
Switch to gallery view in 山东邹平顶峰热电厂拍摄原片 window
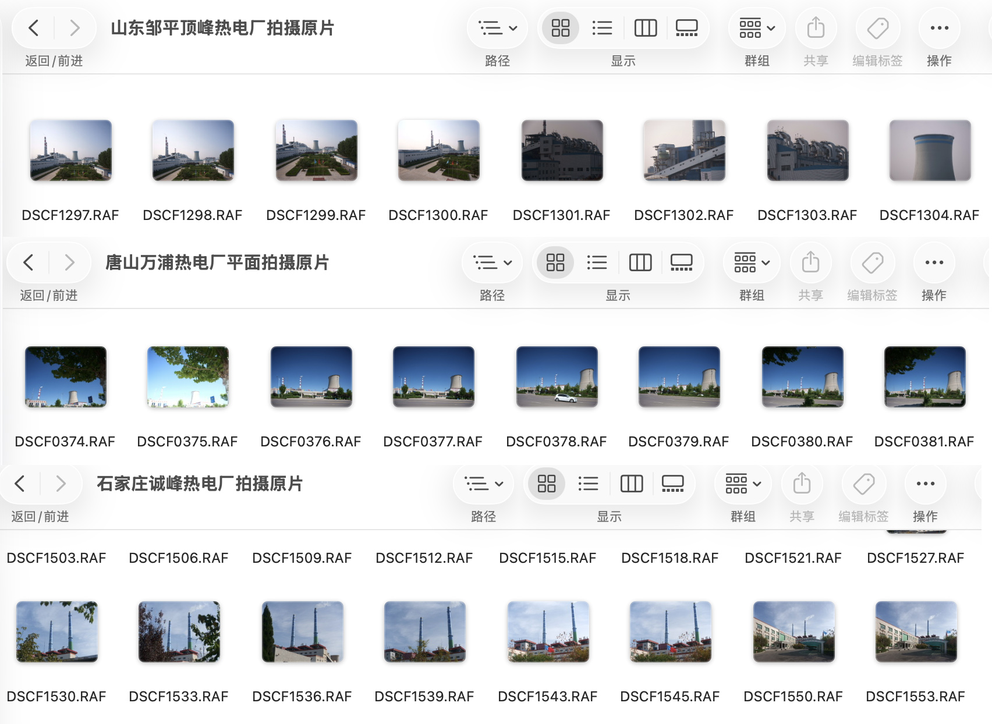click(x=686, y=28)
